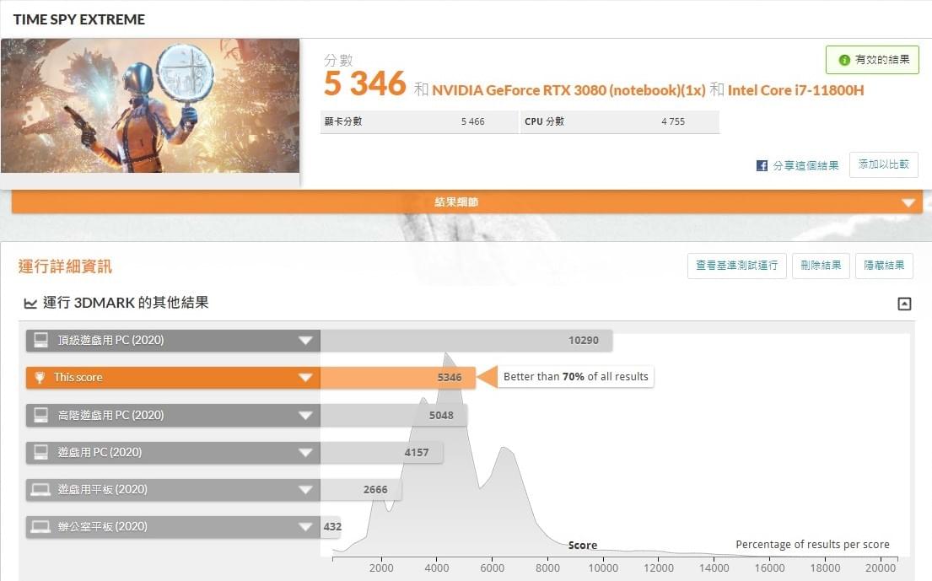Expand the 遊戲用平板 (2020) dropdown arrow
This screenshot has height=581, width=932.
[x=305, y=490]
